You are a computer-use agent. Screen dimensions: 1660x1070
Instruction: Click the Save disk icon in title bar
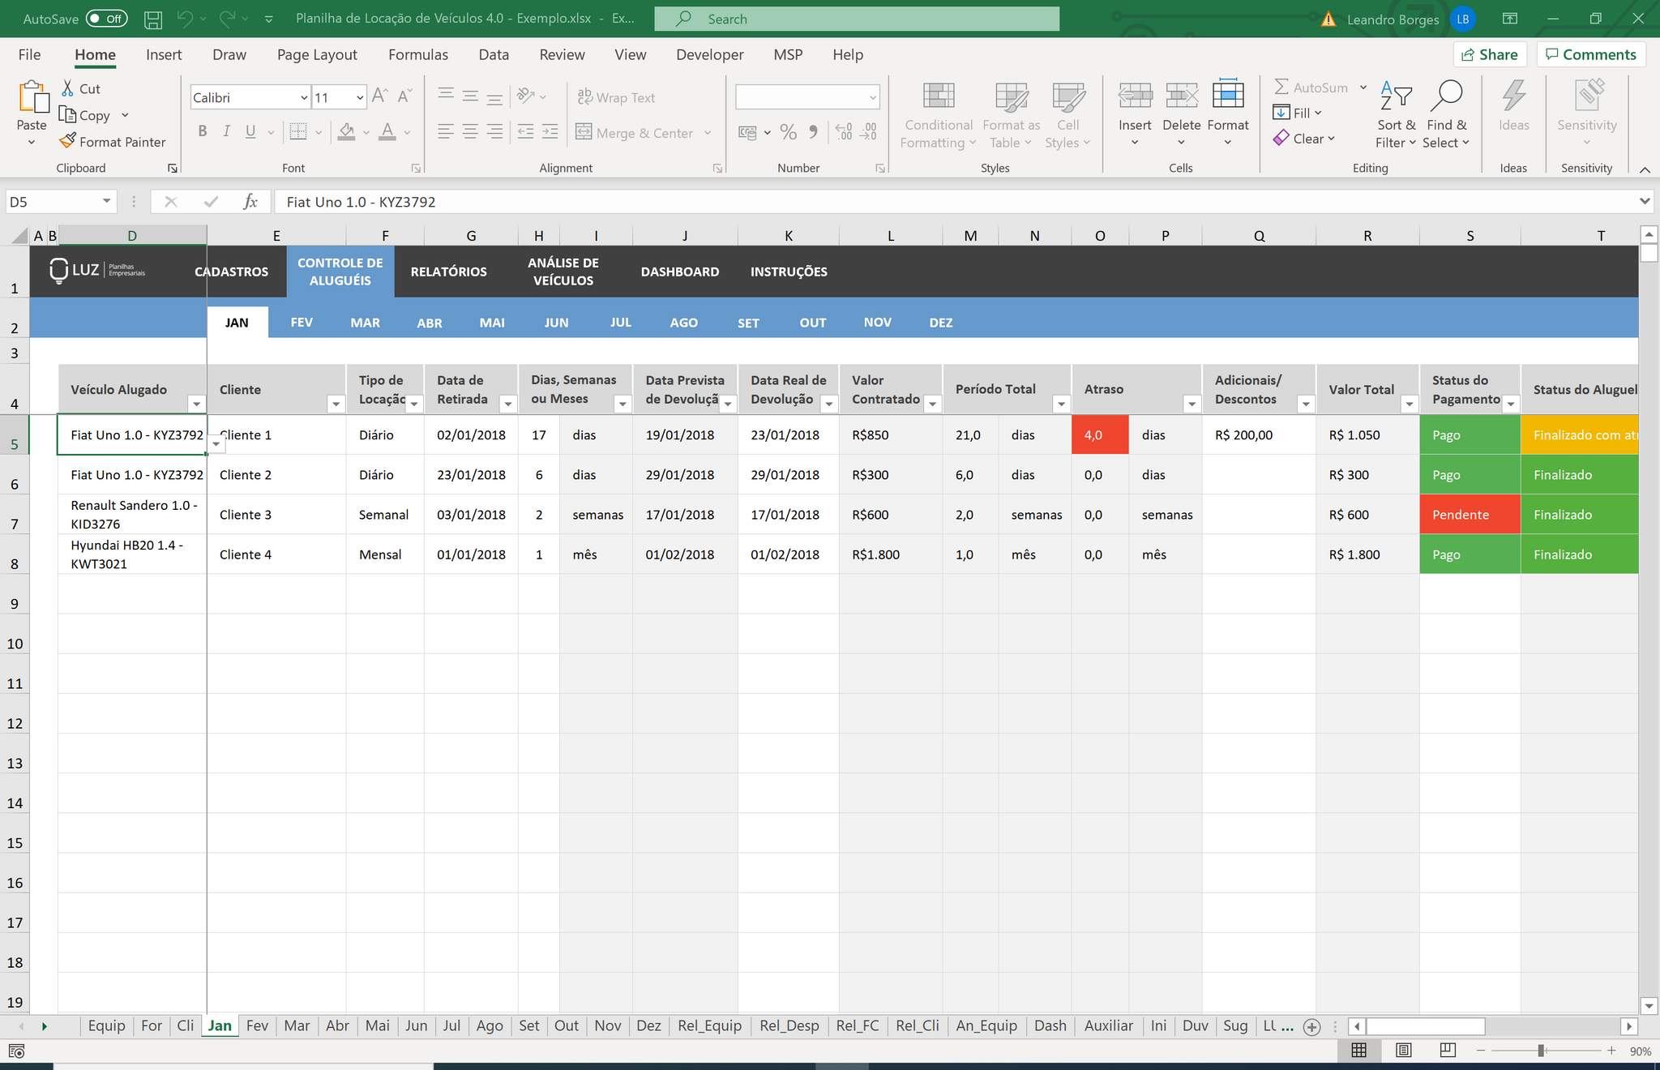pos(152,19)
